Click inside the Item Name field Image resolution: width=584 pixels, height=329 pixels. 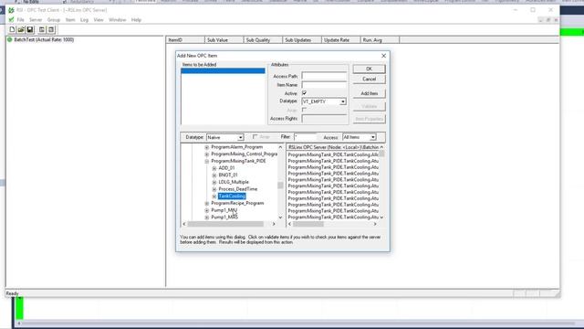[324, 85]
